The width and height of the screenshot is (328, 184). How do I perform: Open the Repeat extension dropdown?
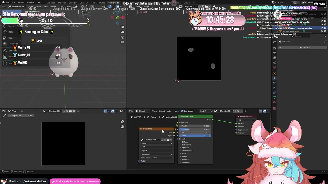click(x=157, y=151)
